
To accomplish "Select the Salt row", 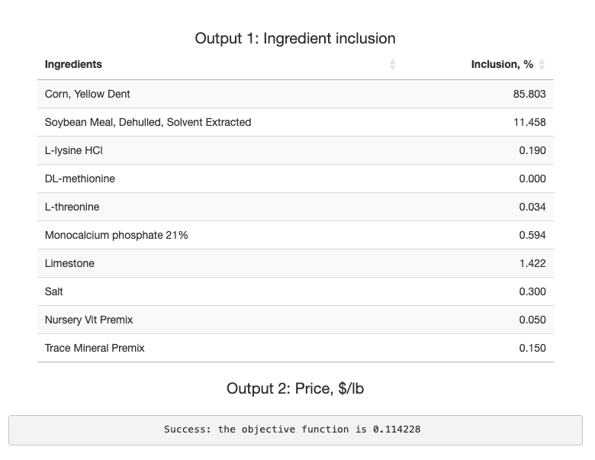I will (296, 291).
